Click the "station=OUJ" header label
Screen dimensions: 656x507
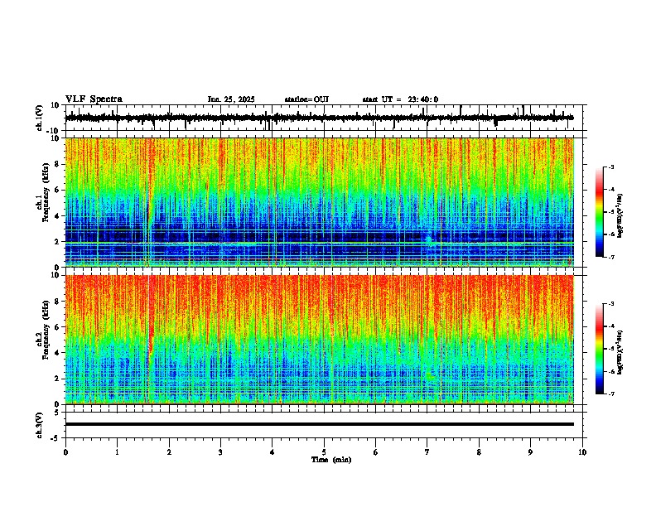point(306,99)
